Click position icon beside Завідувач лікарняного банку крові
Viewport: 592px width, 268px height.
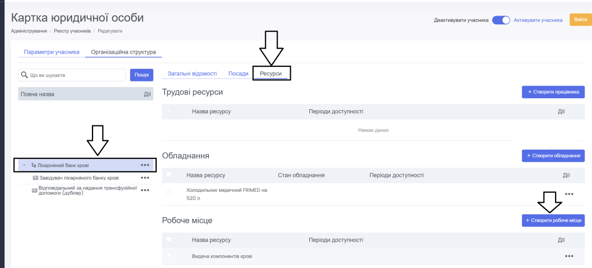click(35, 178)
